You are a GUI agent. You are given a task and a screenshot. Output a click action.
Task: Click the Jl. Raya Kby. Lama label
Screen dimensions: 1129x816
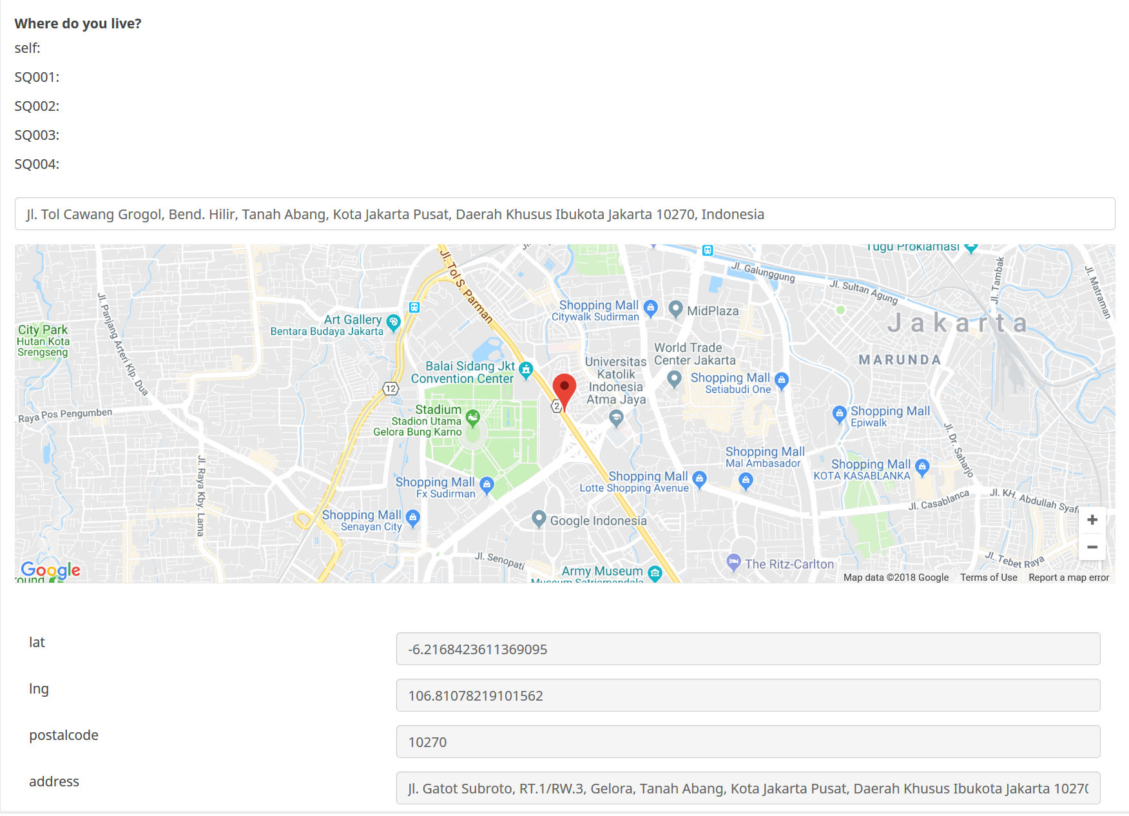pyautogui.click(x=201, y=496)
